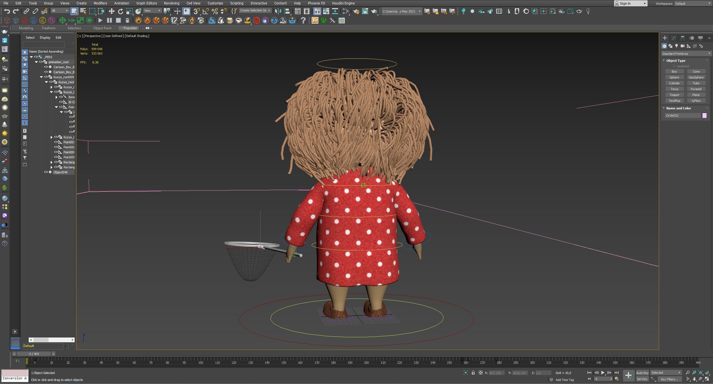Open the Create Selection Set dropdown
713x384 pixels.
pyautogui.click(x=255, y=11)
